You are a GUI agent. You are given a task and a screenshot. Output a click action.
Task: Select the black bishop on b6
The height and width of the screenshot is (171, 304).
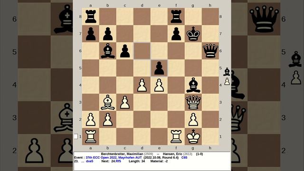(108, 51)
